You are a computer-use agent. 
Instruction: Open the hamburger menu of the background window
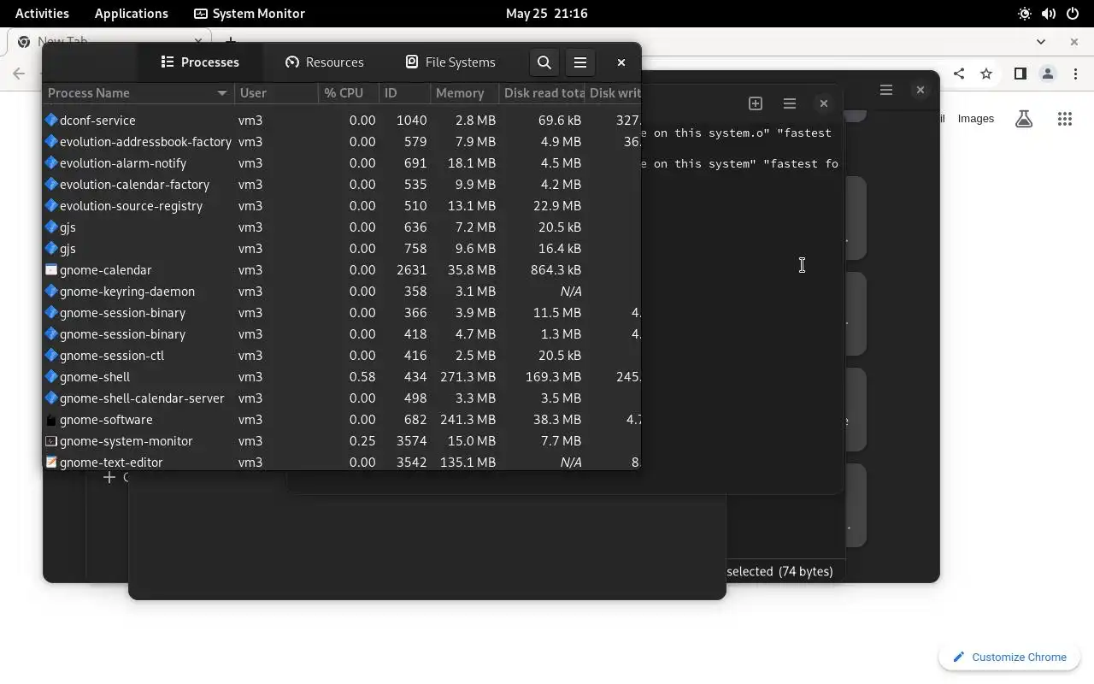pyautogui.click(x=886, y=90)
